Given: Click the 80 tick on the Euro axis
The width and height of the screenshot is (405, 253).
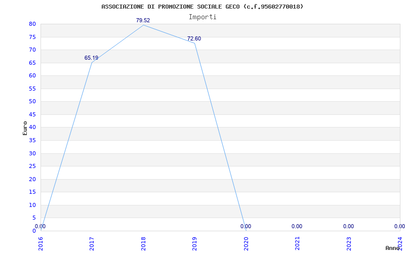Looking at the screenshot, I should click(32, 24).
